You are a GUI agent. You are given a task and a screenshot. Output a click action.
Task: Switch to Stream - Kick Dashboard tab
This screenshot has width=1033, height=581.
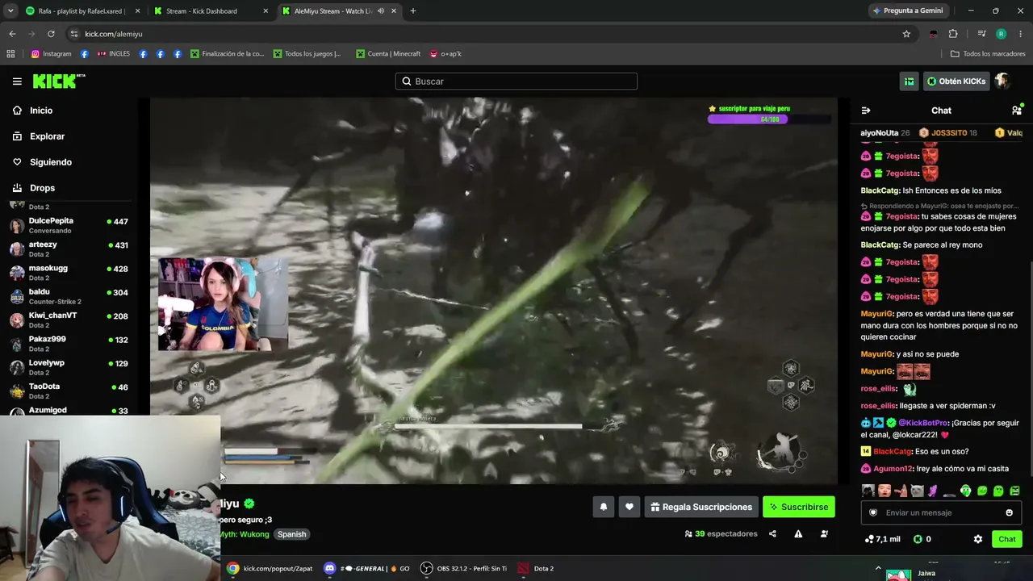(211, 11)
